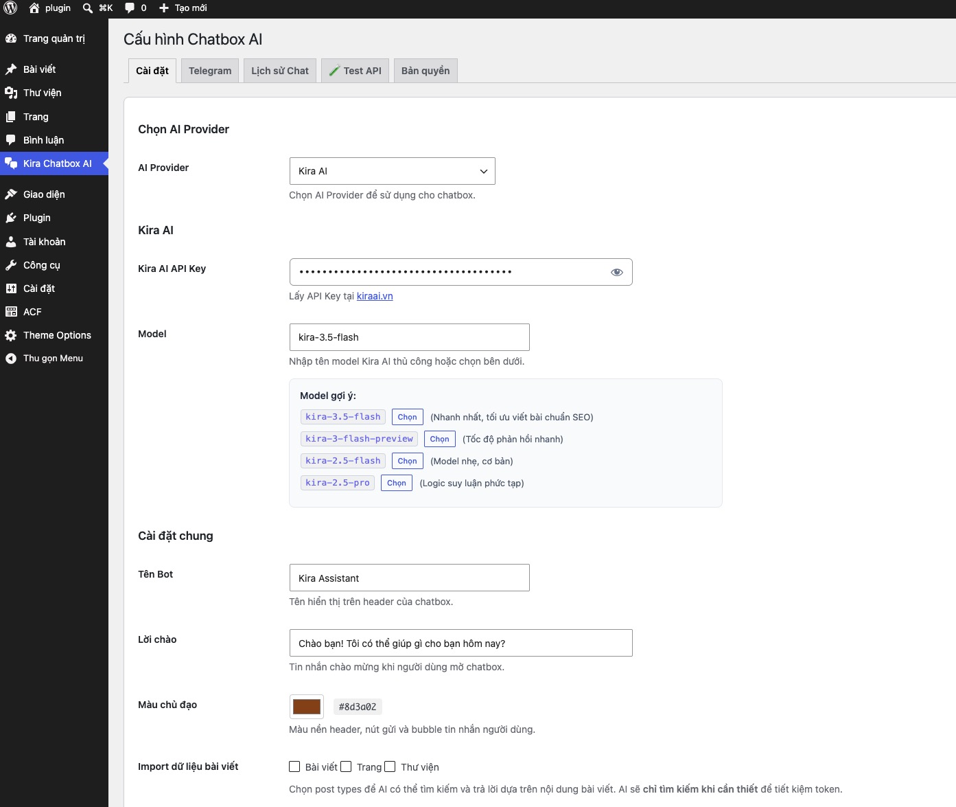Screen dimensions: 956x807
Task: Click Chọn for kira-2.5-flash
Action: point(408,461)
